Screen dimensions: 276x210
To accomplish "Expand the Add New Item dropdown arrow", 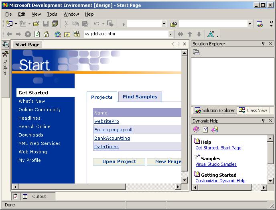I will click(x=29, y=24).
